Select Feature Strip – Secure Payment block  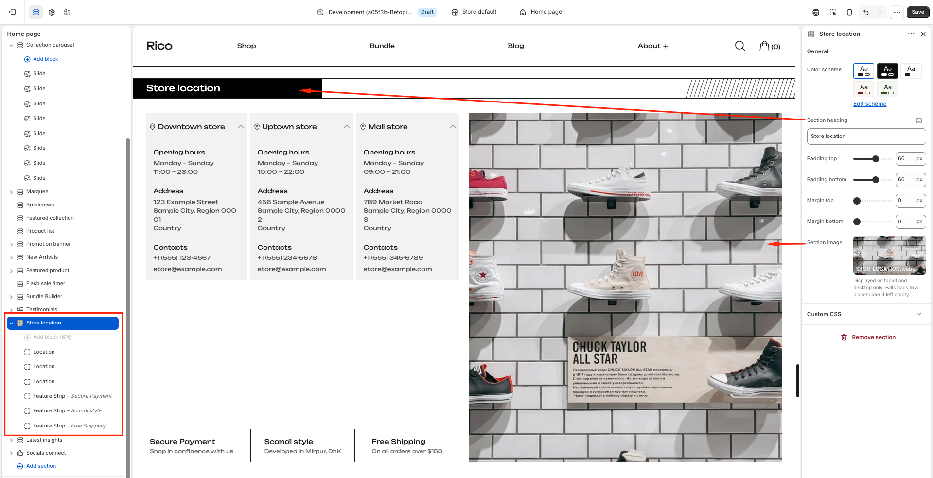pyautogui.click(x=72, y=396)
